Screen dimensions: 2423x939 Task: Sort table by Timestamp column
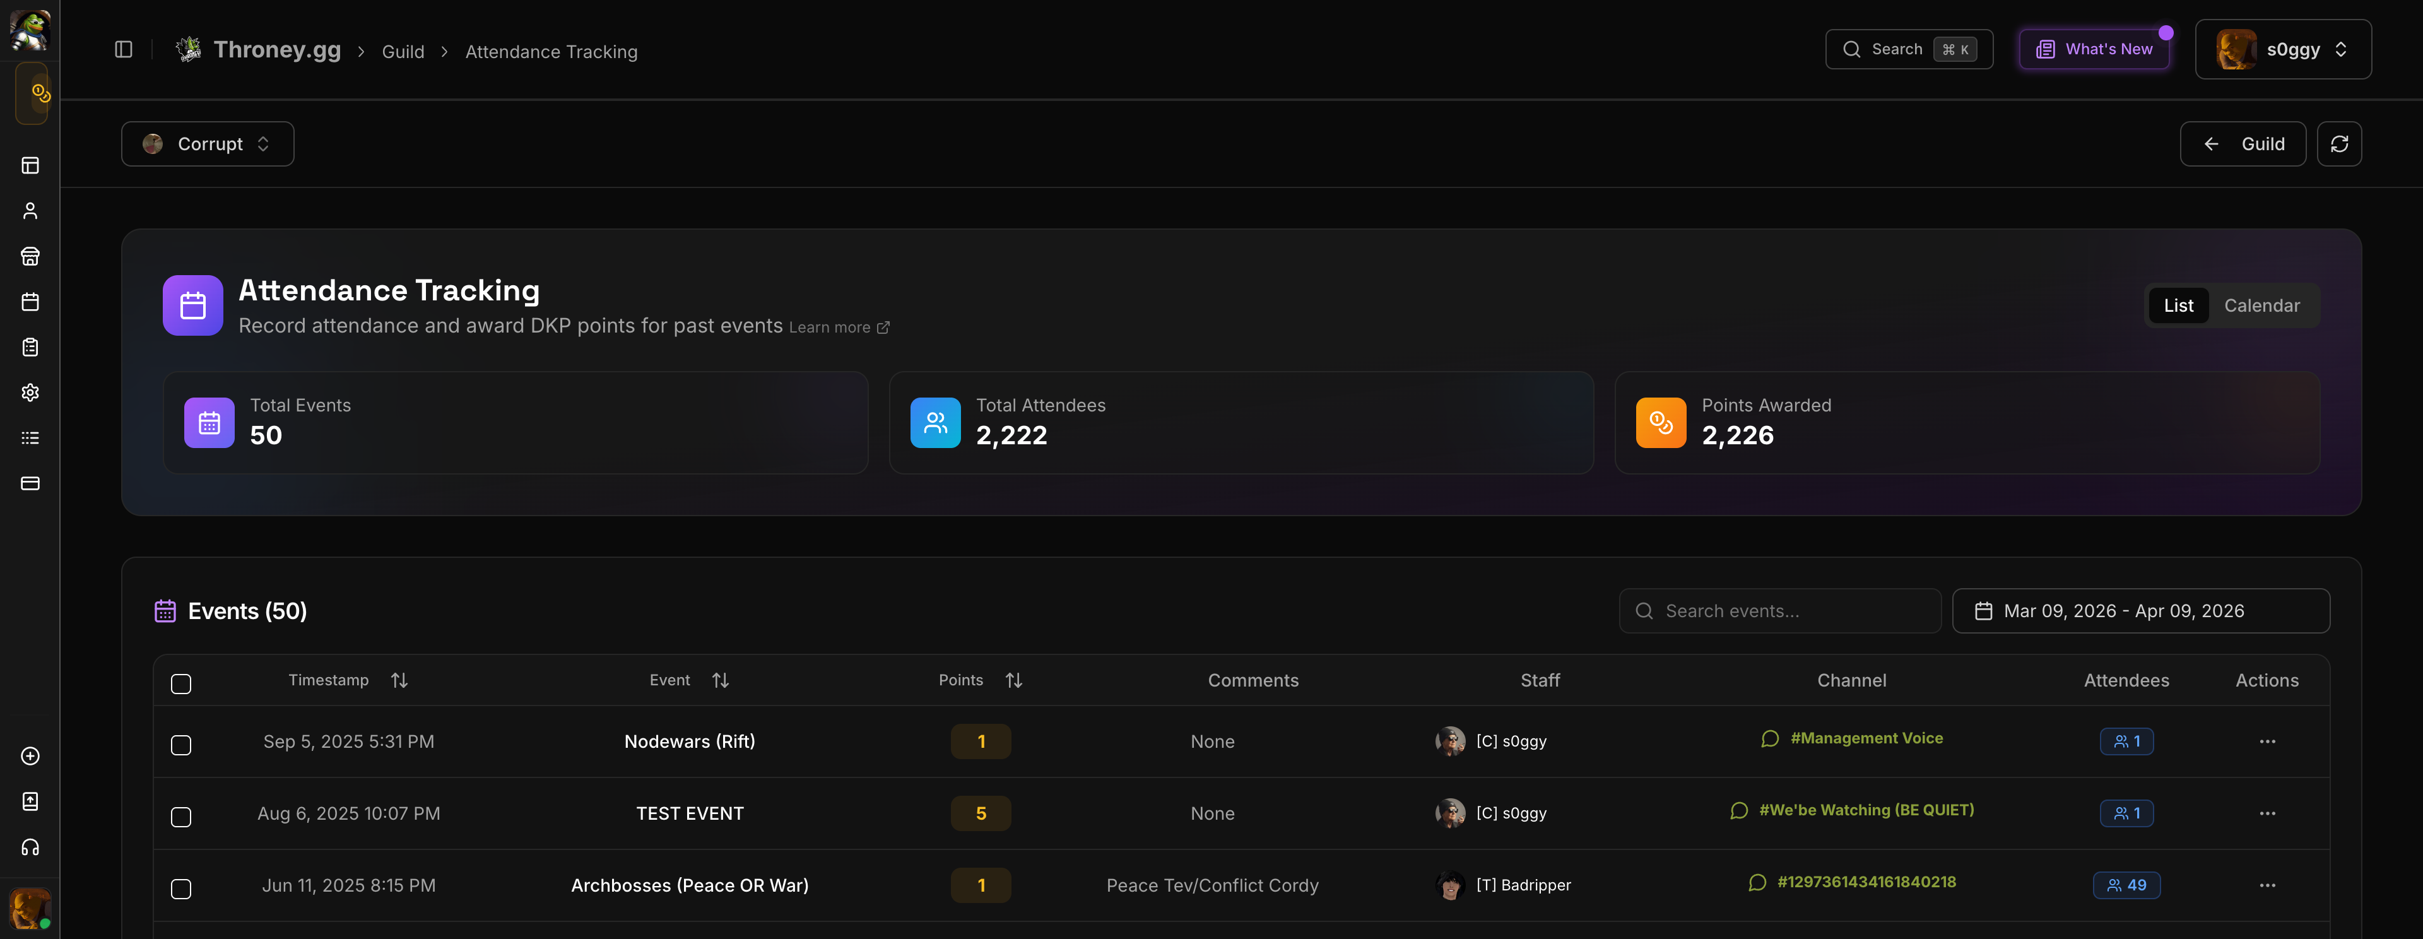point(347,680)
